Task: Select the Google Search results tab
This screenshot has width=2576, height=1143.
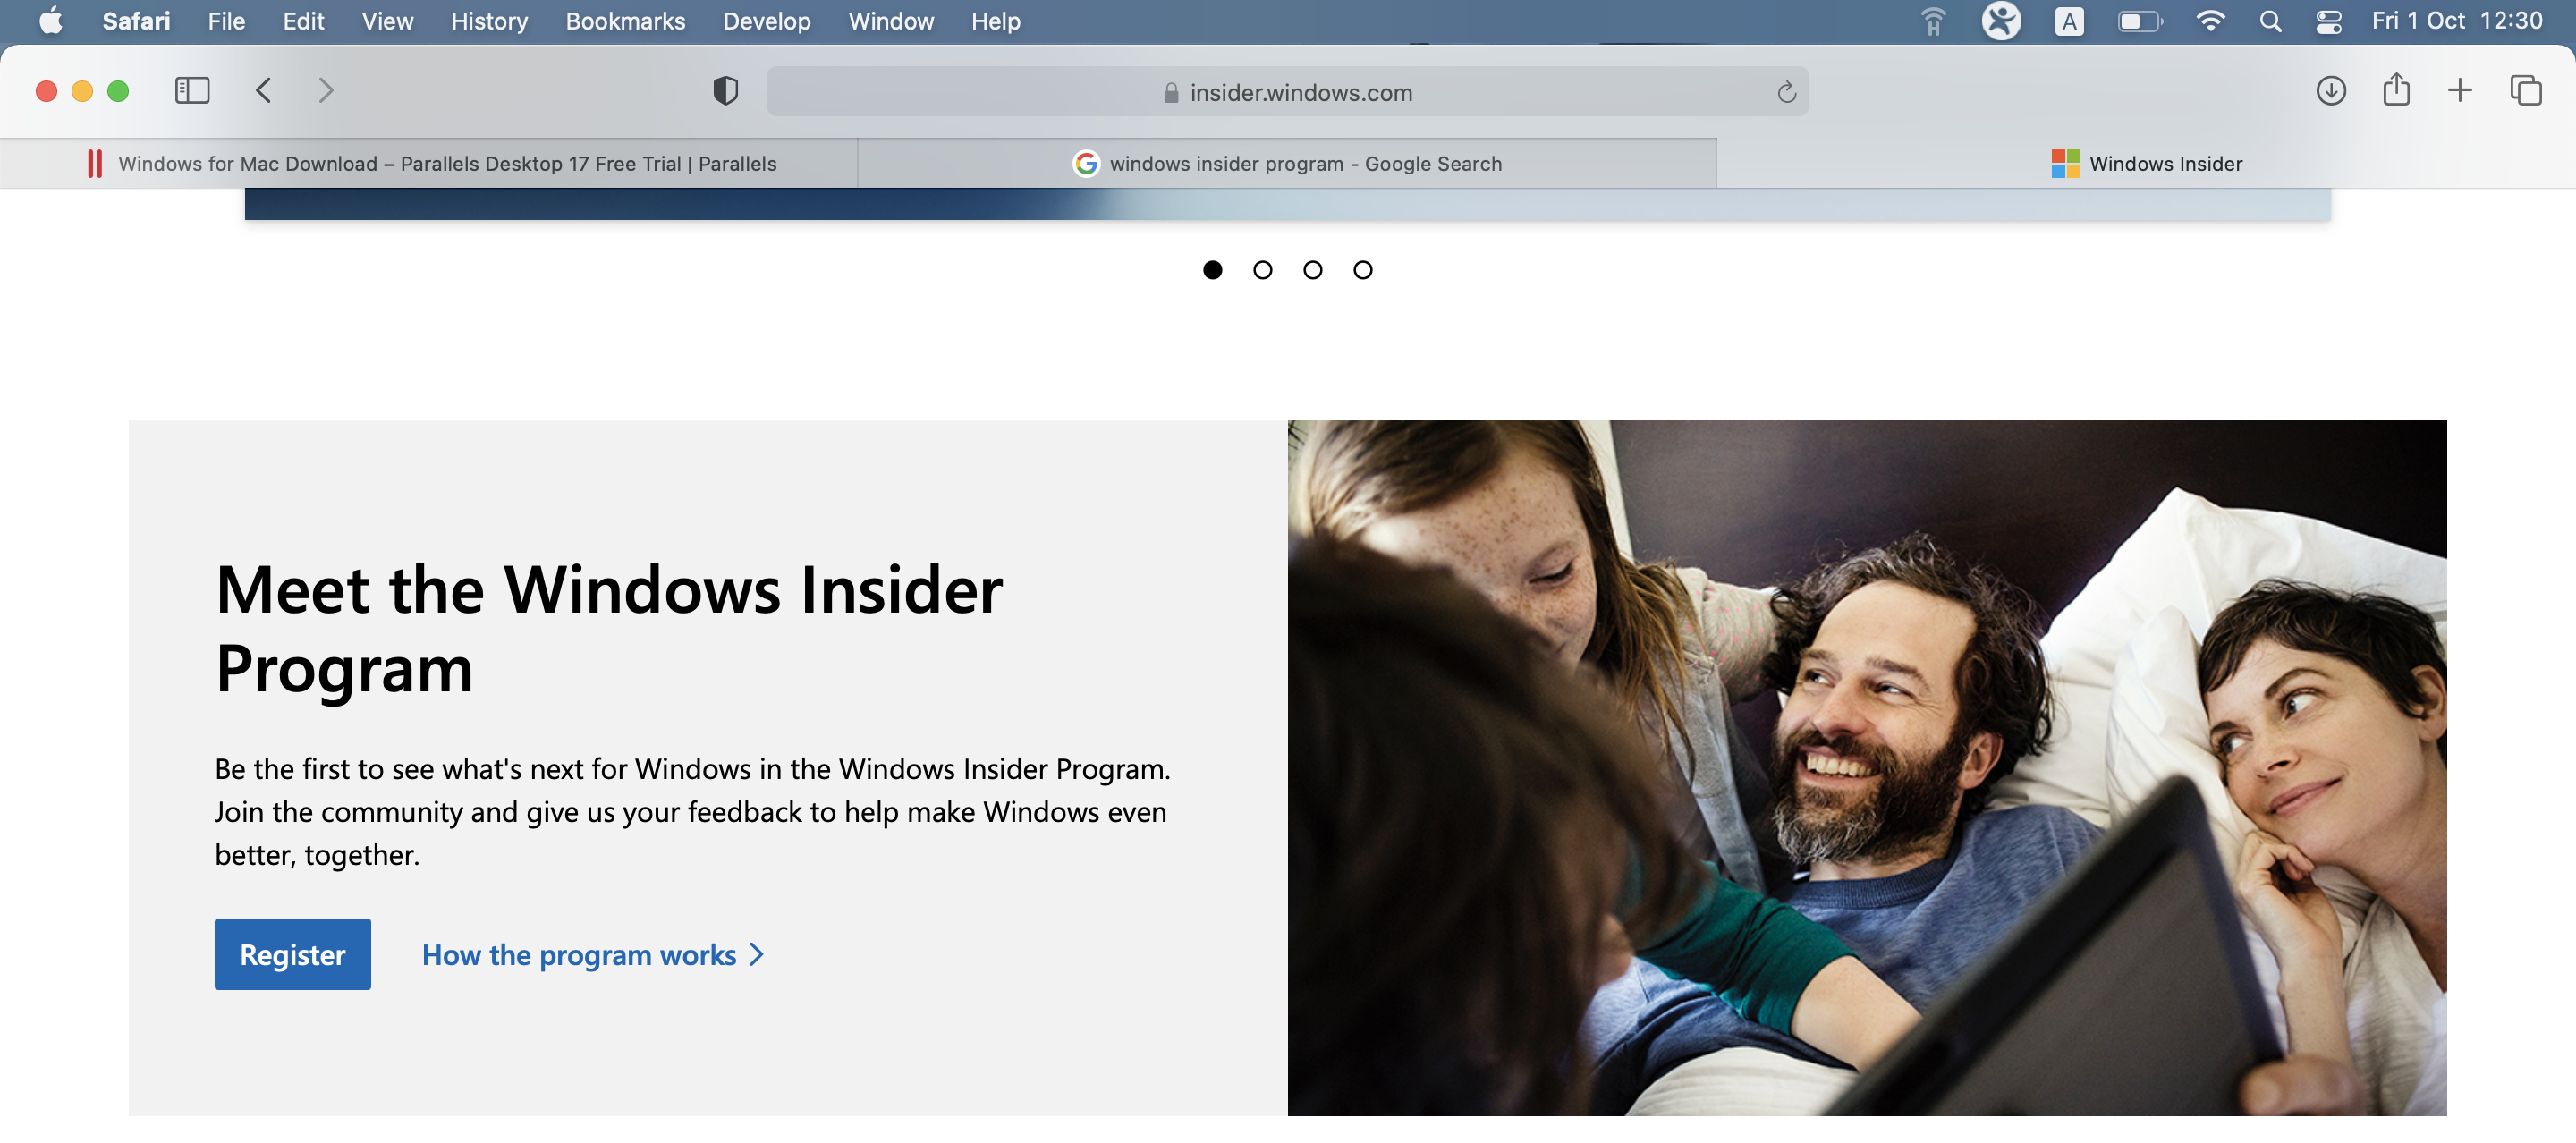Action: 1288,163
